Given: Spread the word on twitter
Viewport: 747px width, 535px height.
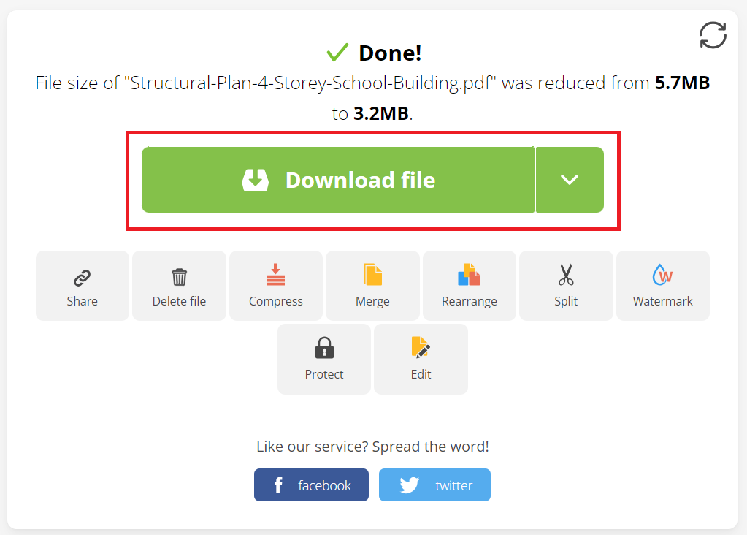Looking at the screenshot, I should tap(434, 484).
